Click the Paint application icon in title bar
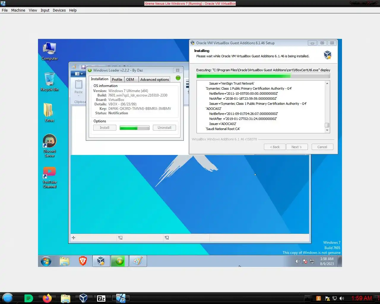The image size is (380, 304). pos(73,67)
